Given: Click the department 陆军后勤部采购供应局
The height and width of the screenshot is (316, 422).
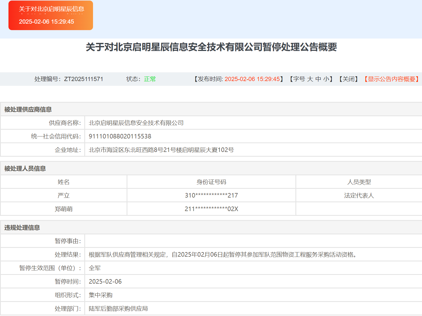Looking at the screenshot, I should pyautogui.click(x=118, y=309).
